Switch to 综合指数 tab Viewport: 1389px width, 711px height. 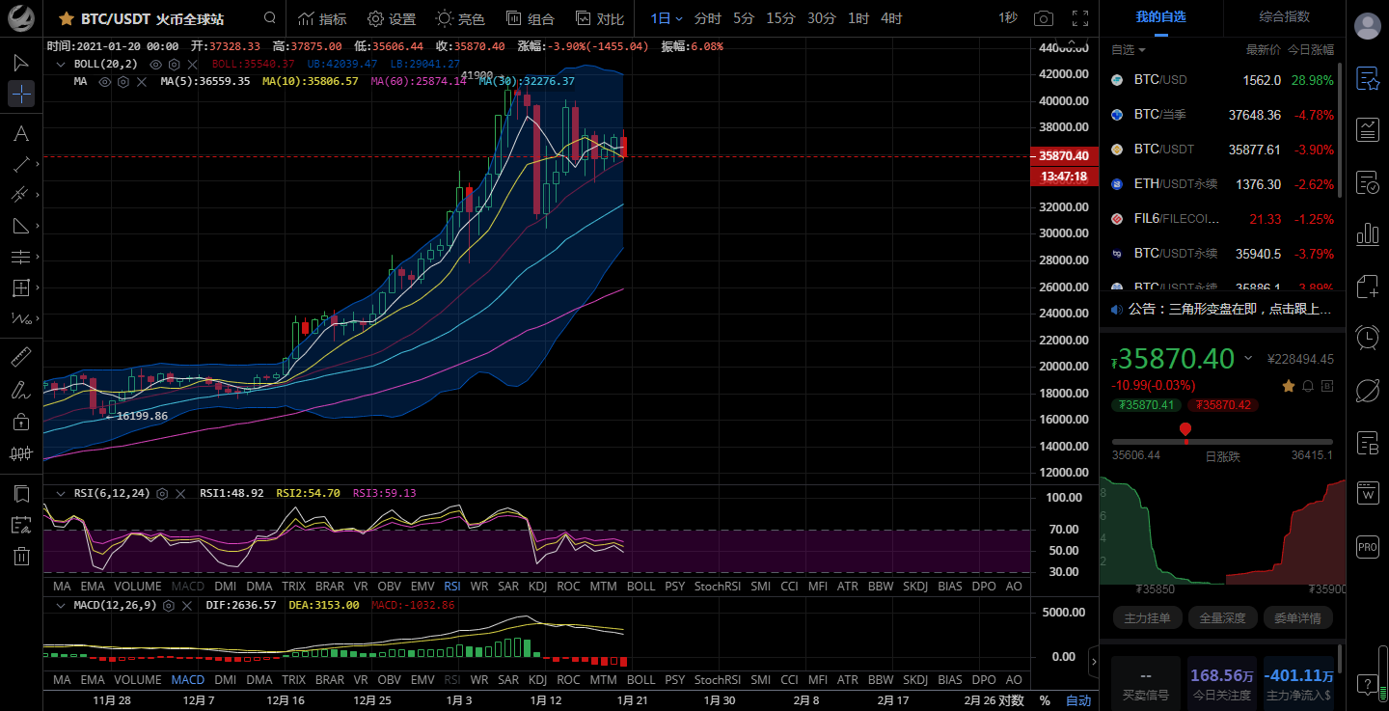pyautogui.click(x=1285, y=17)
